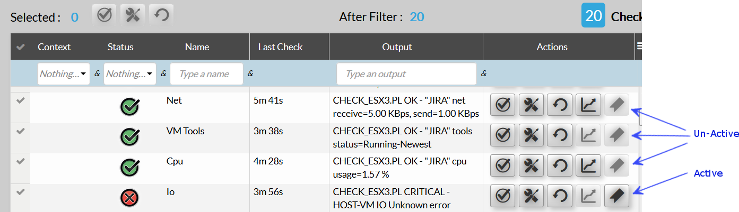739x212 pixels.
Task: Click the acknowledge icon in the top toolbar
Action: (x=105, y=15)
